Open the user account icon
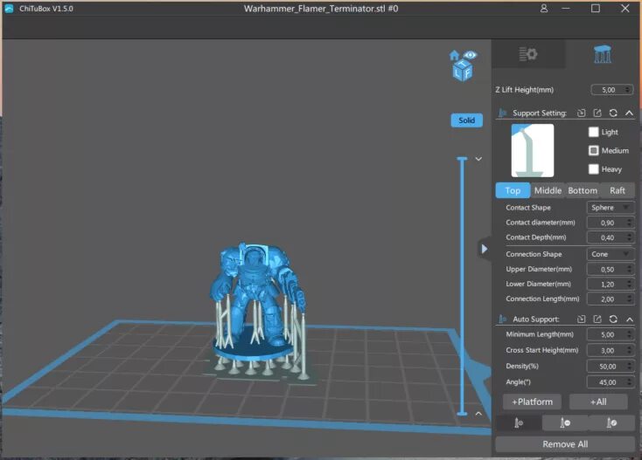642x460 pixels. coord(544,8)
